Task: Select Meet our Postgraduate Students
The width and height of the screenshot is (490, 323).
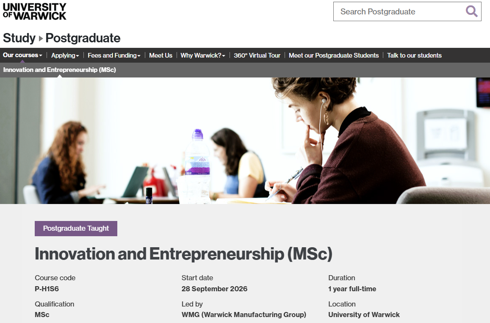Action: click(334, 55)
